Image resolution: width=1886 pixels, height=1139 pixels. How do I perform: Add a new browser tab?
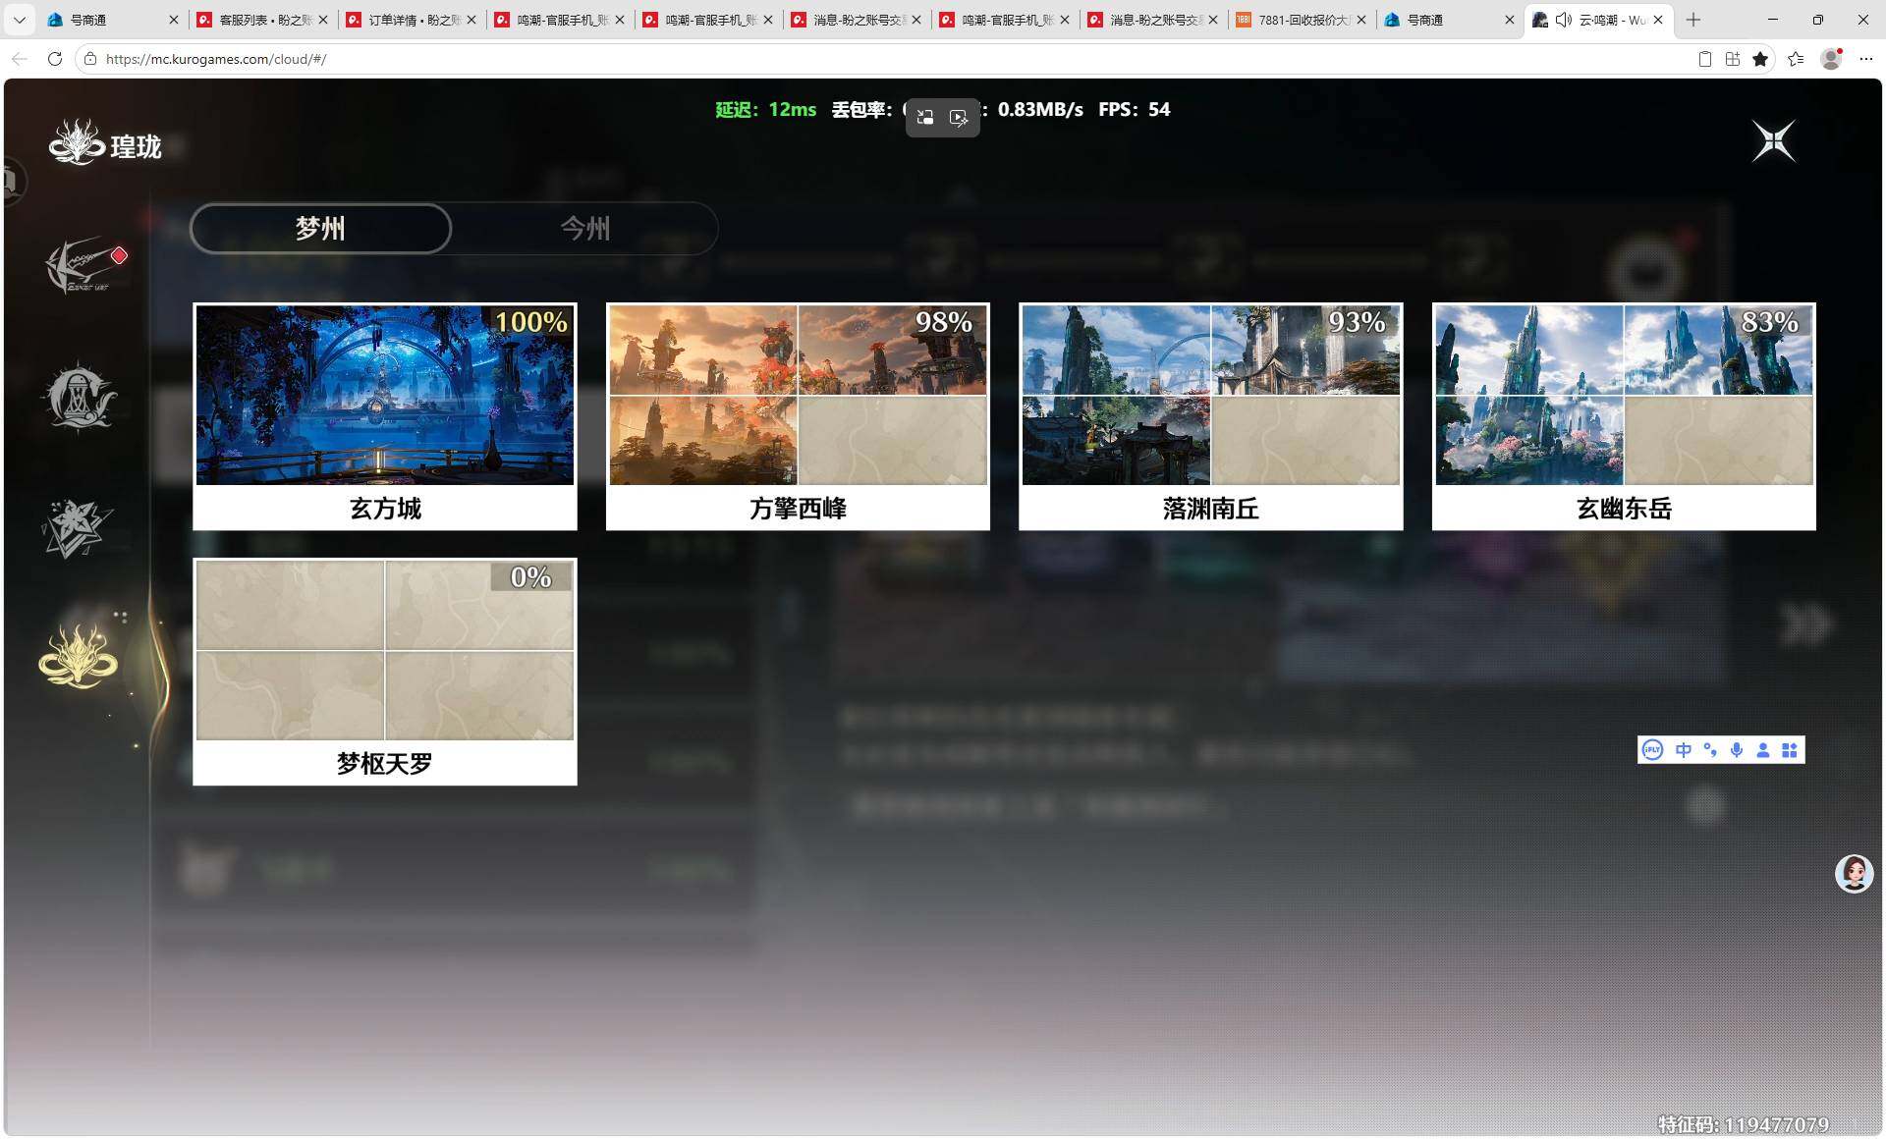point(1693,20)
